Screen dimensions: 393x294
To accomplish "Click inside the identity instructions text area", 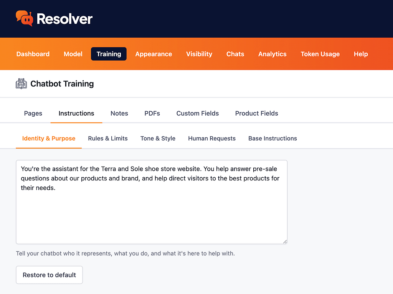I will 152,202.
